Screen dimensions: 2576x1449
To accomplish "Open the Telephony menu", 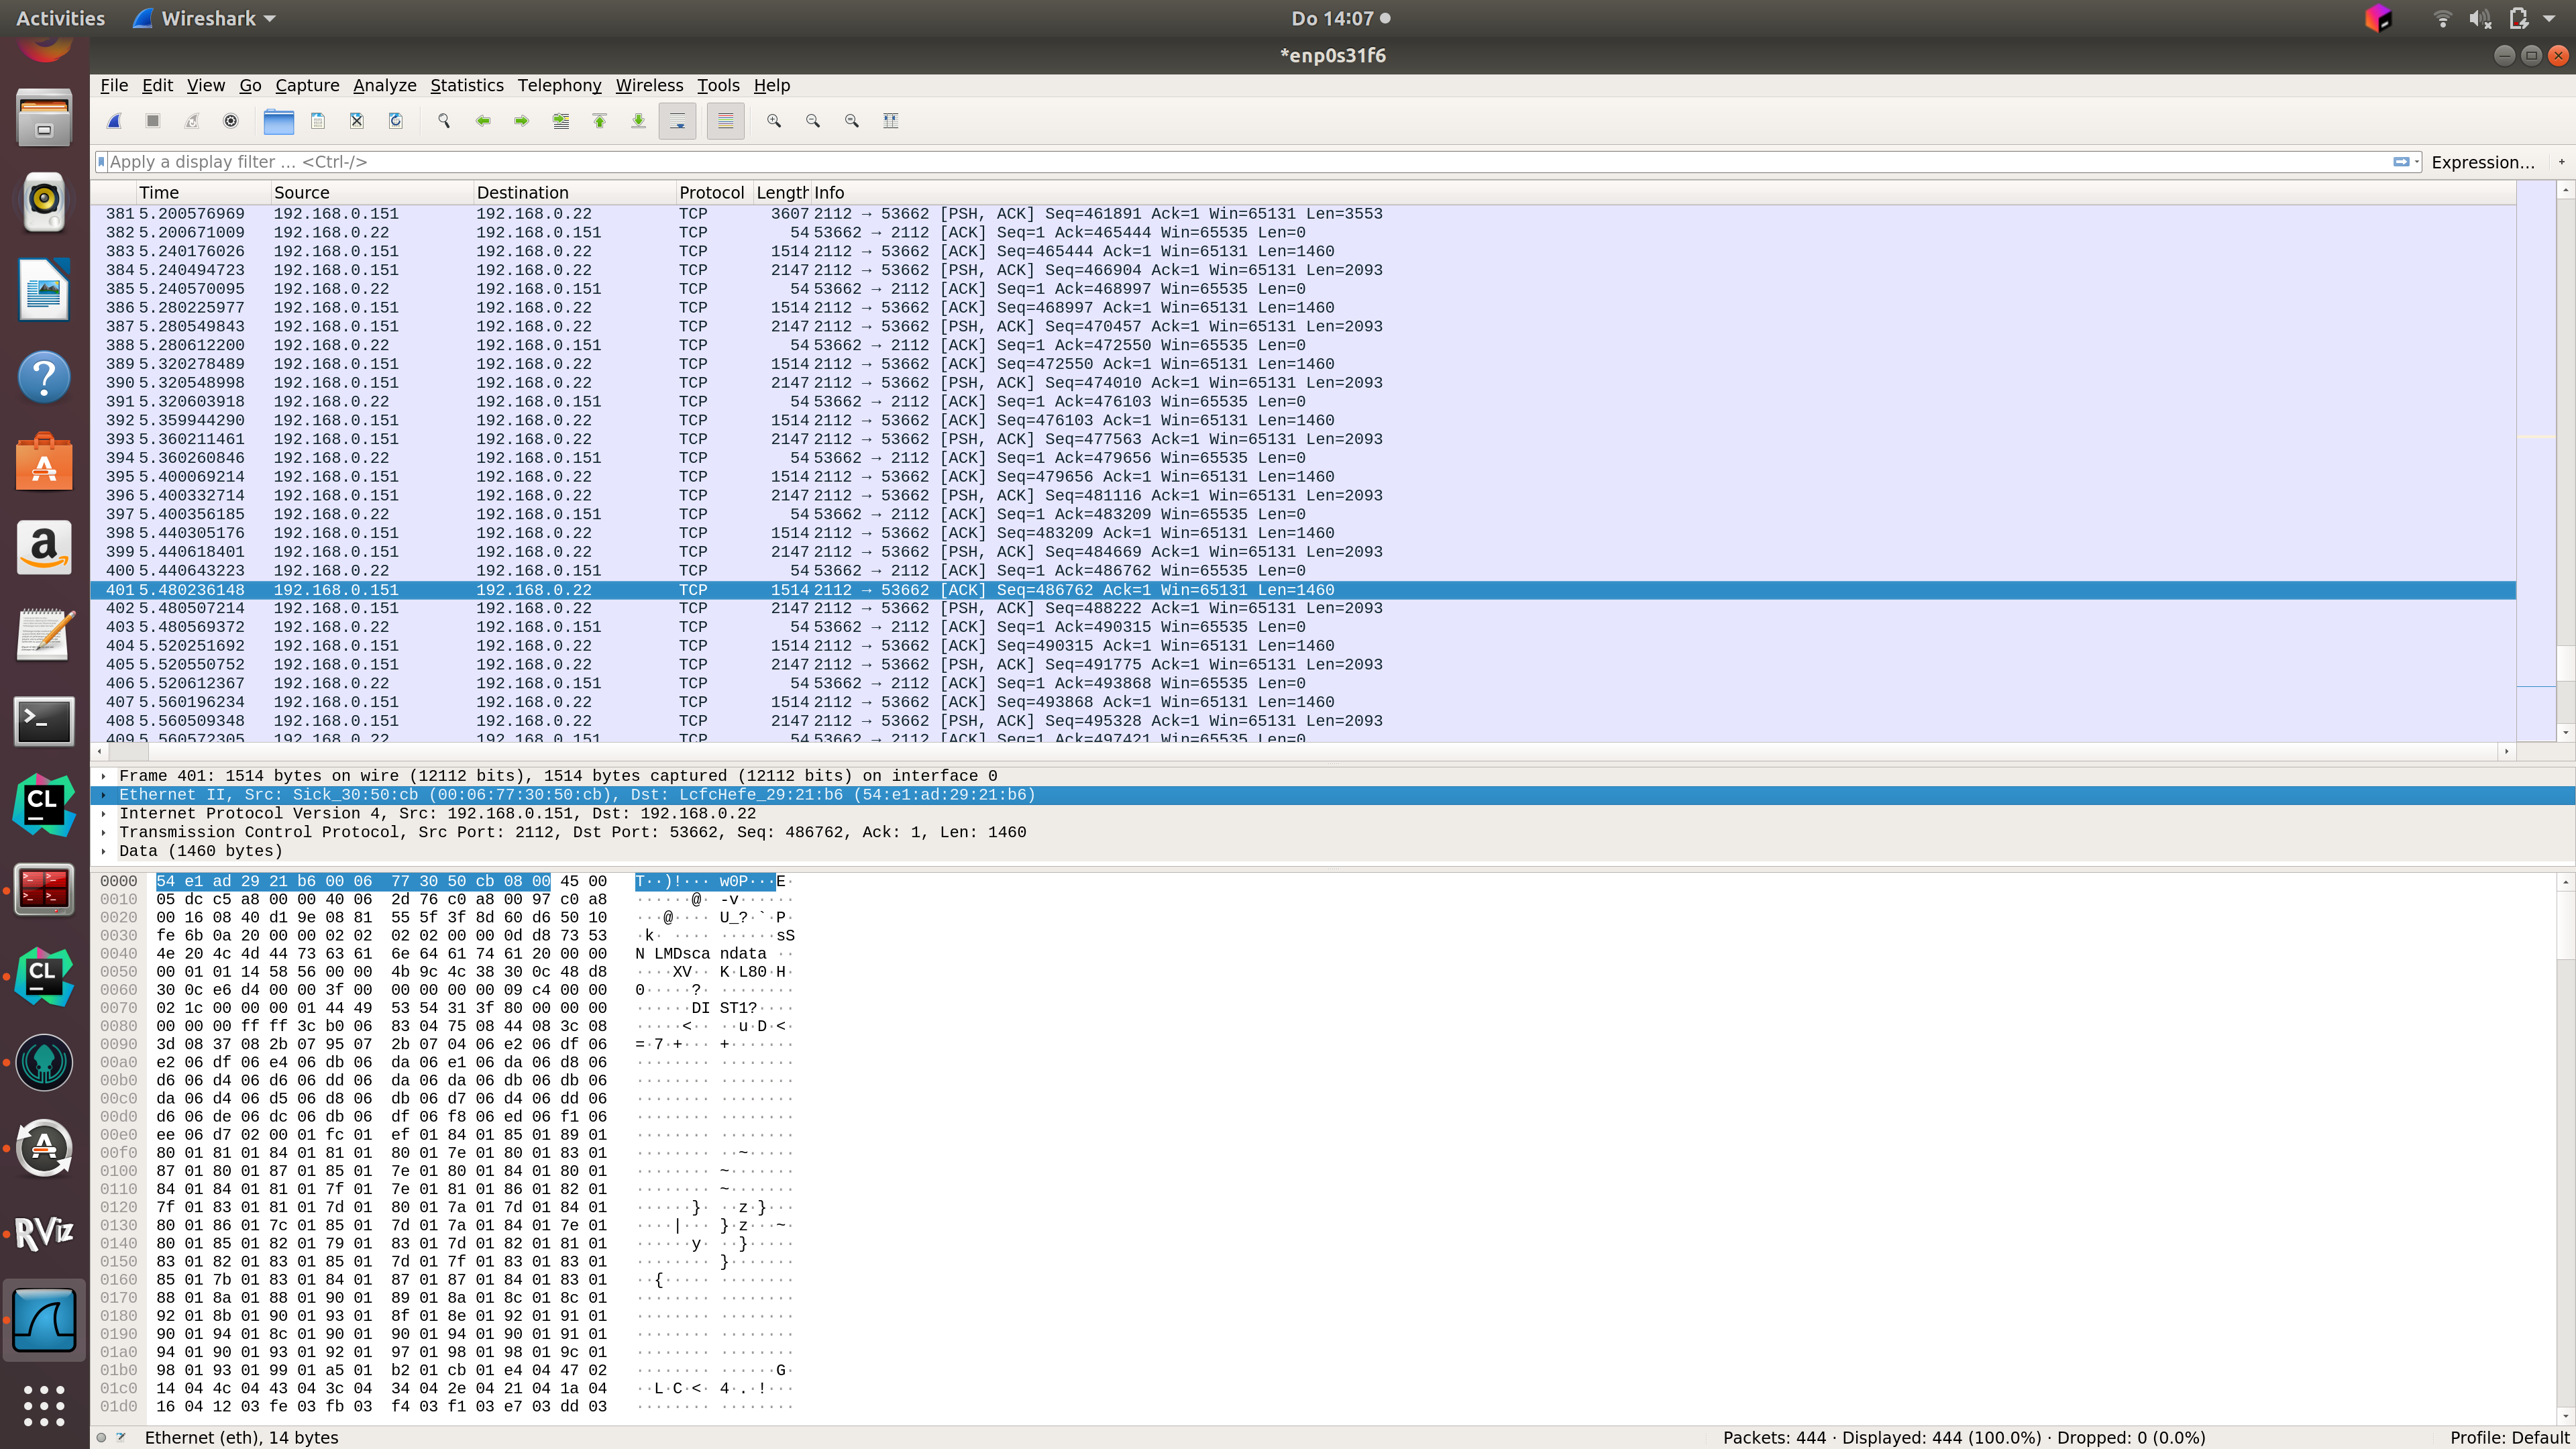I will (x=559, y=85).
